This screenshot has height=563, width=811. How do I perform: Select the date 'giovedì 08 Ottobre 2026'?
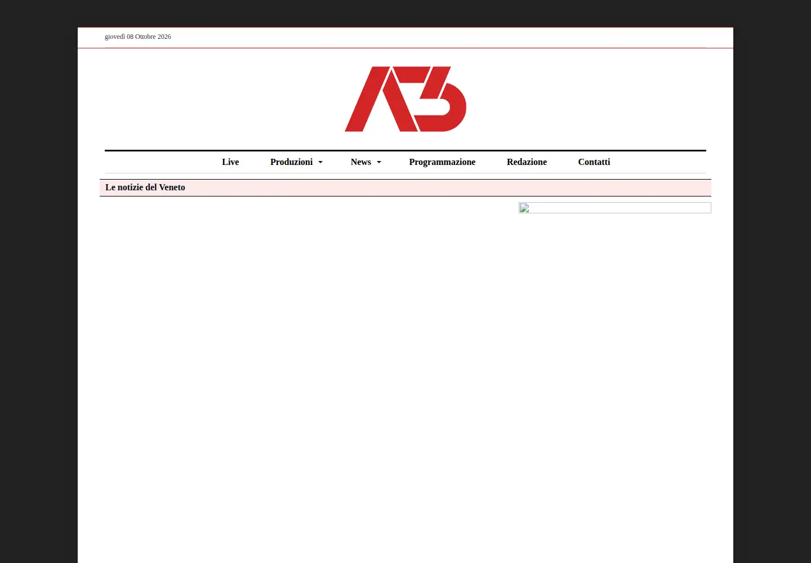pyautogui.click(x=138, y=37)
